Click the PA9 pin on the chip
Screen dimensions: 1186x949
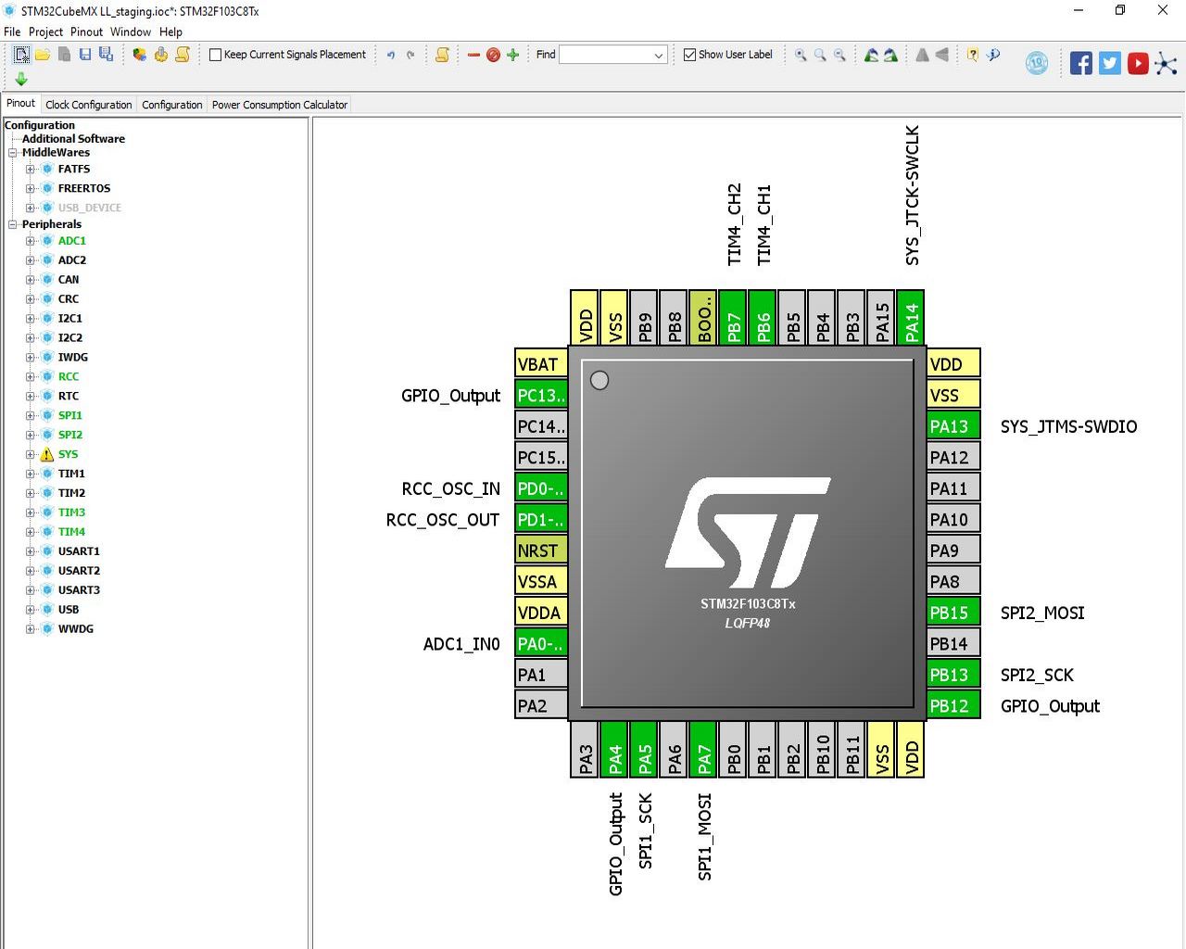[953, 550]
